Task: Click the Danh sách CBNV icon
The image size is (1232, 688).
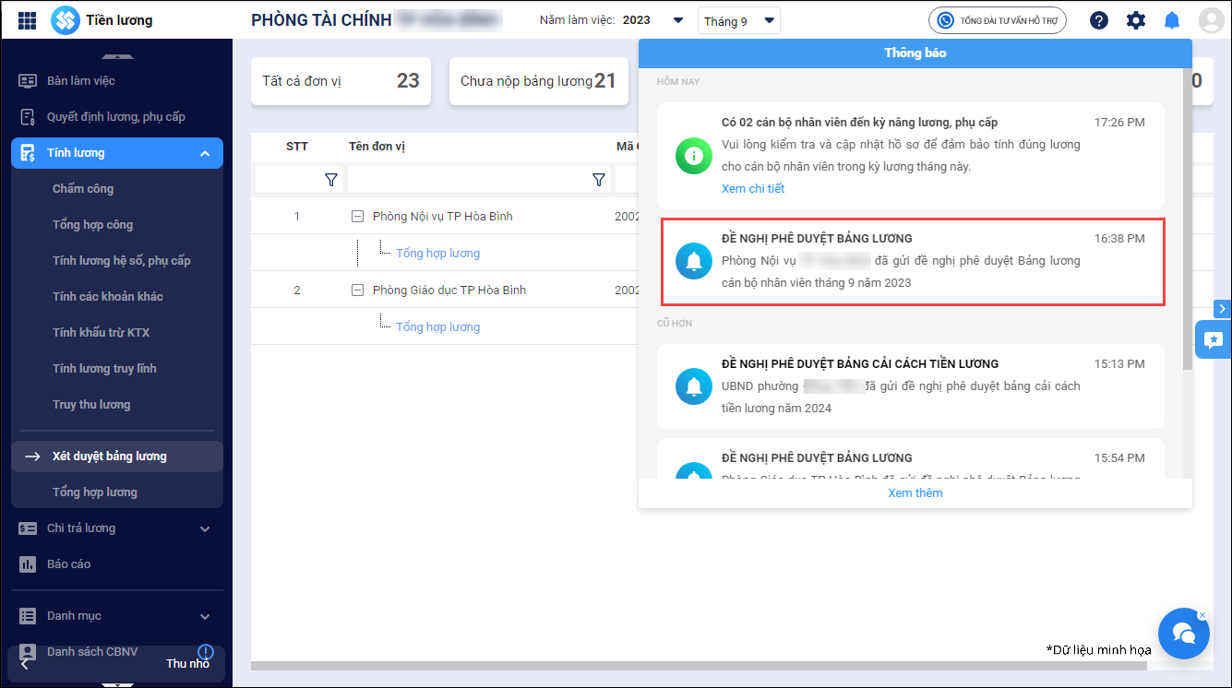Action: pos(28,651)
